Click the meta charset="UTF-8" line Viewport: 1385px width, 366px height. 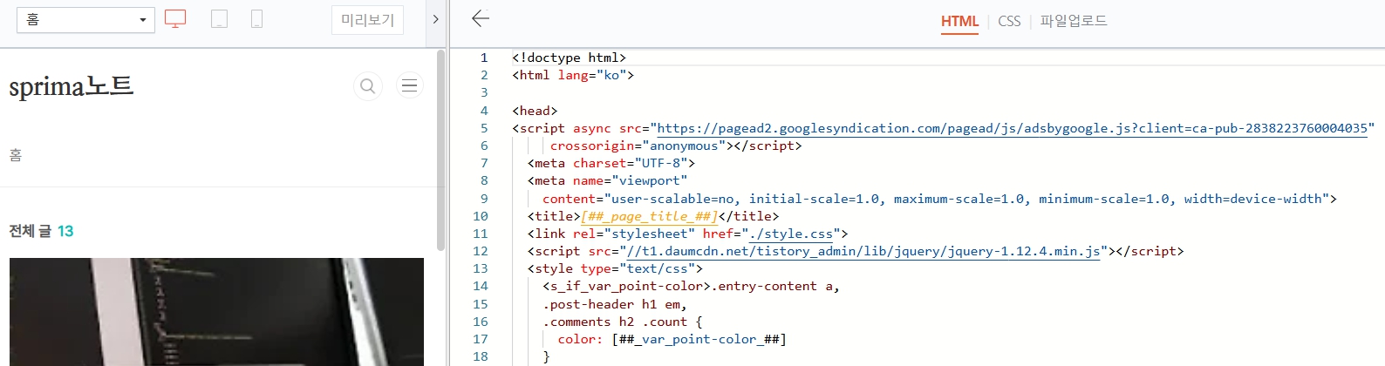[x=611, y=163]
